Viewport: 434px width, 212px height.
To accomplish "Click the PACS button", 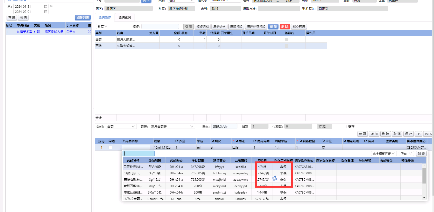I will click(x=428, y=134).
